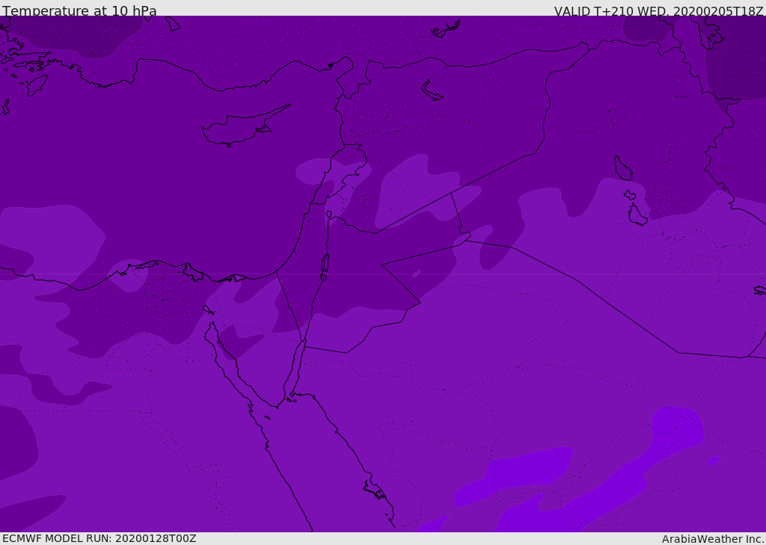Click the 'ECMWF MODEL RUN: 20200128T00Z' footer text
Image resolution: width=766 pixels, height=545 pixels.
click(99, 538)
